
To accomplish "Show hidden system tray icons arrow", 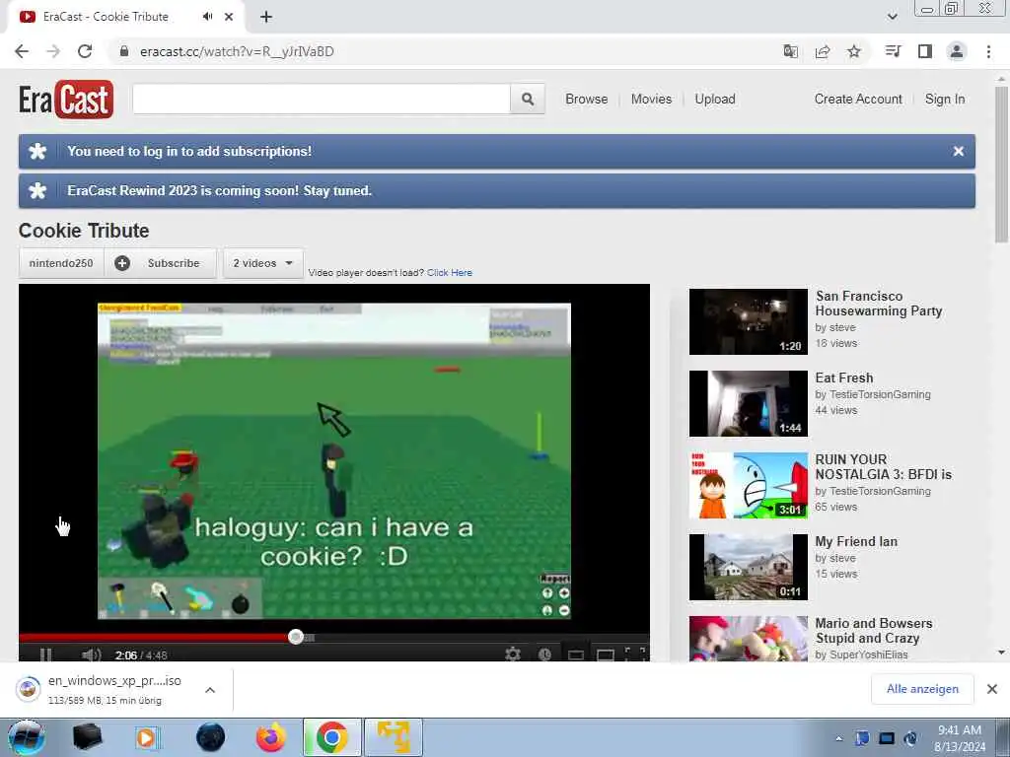I will [838, 739].
